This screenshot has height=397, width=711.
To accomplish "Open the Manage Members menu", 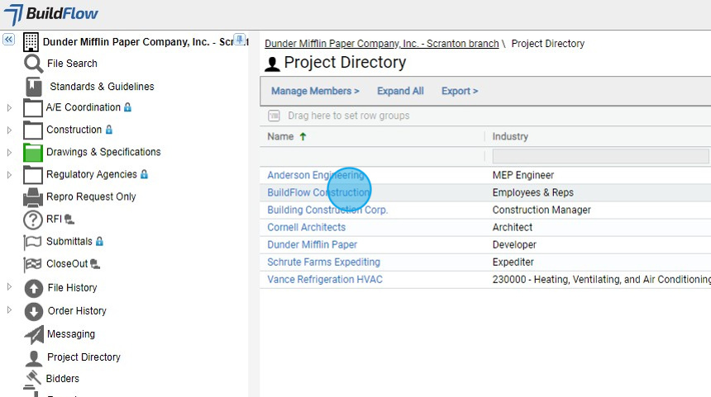I will pyautogui.click(x=315, y=91).
